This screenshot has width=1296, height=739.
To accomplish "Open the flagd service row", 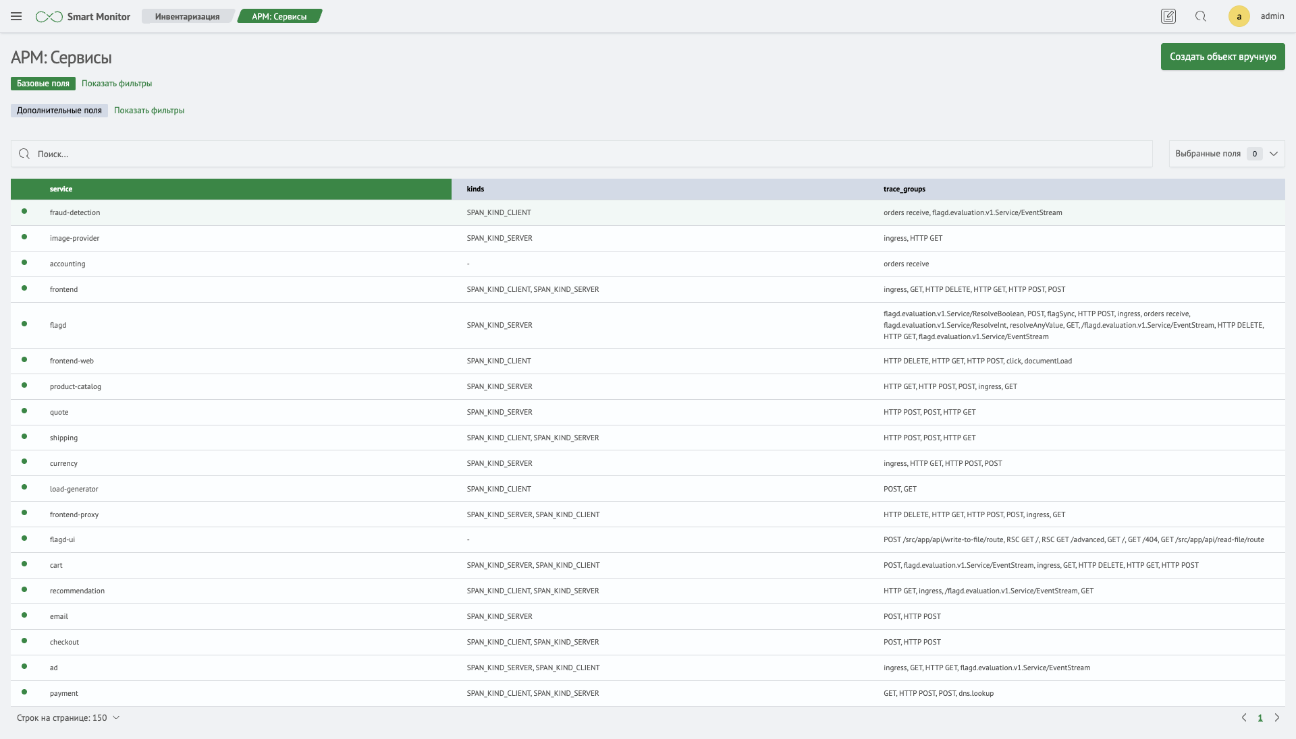I will (x=648, y=325).
